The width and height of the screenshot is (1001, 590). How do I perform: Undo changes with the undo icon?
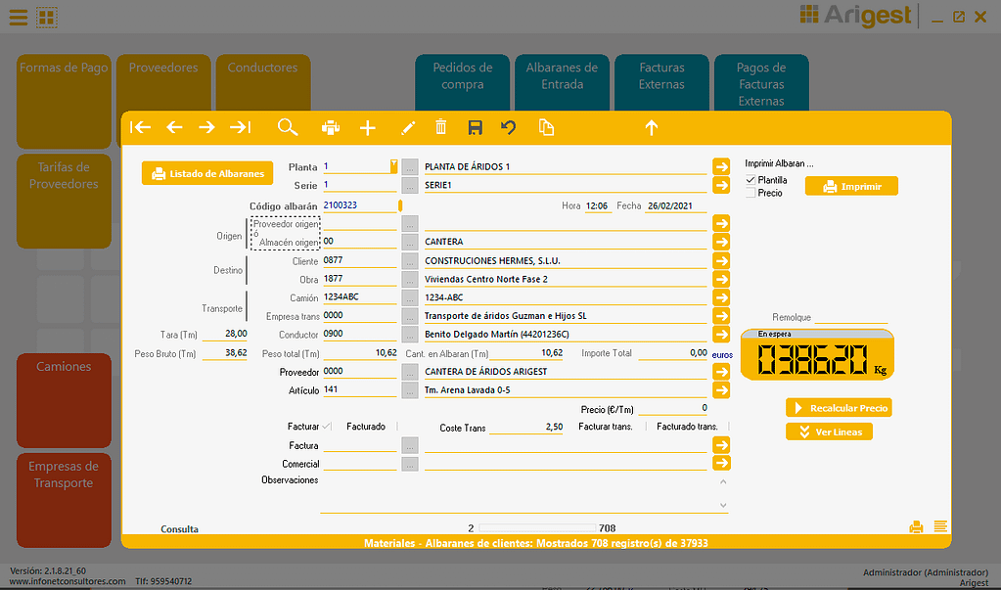tap(508, 128)
